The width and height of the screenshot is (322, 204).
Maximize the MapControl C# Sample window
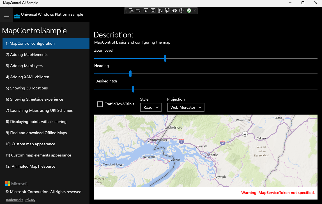[303, 3]
